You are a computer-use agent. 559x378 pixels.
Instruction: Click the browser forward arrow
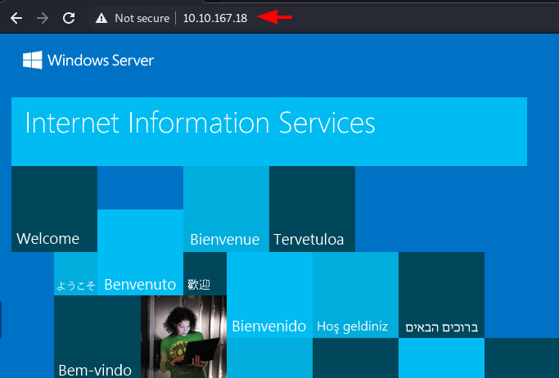click(x=43, y=18)
